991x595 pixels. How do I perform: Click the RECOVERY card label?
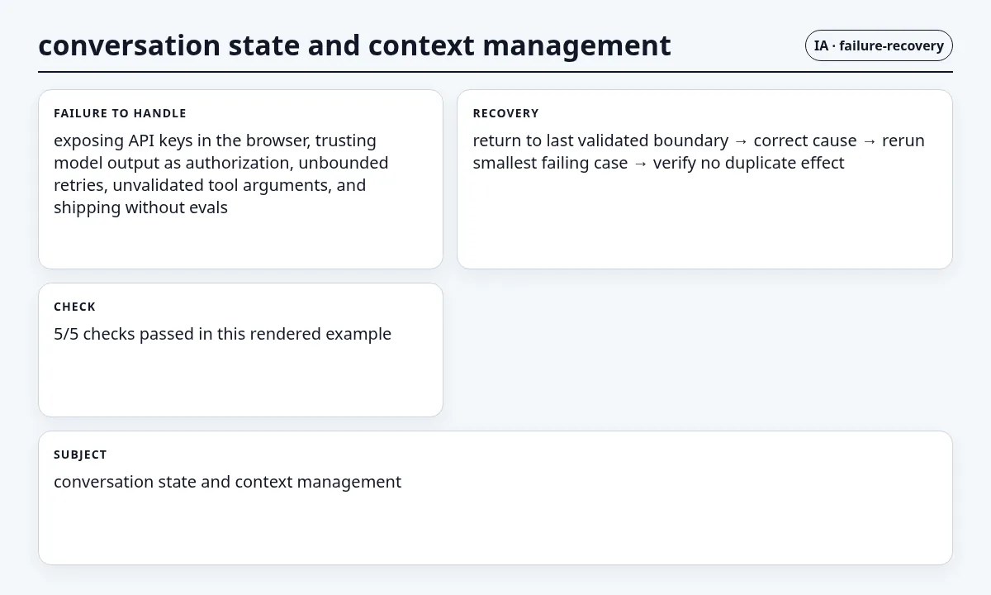(x=505, y=113)
